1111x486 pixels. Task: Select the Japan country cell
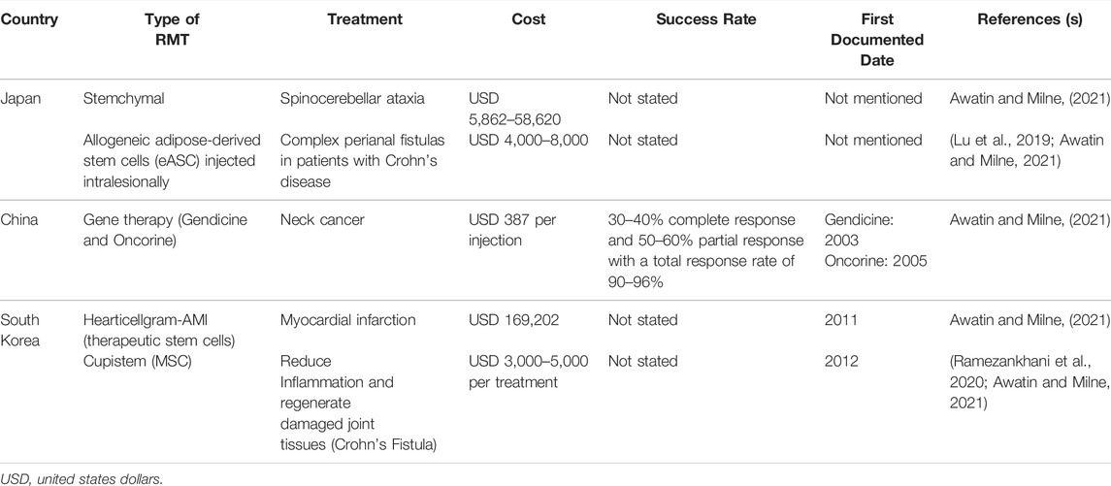pyautogui.click(x=18, y=99)
